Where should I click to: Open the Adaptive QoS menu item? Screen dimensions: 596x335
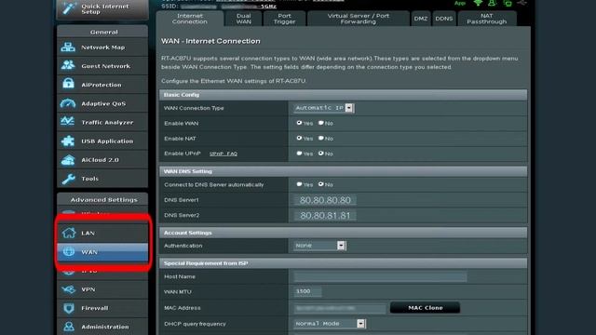tap(102, 103)
